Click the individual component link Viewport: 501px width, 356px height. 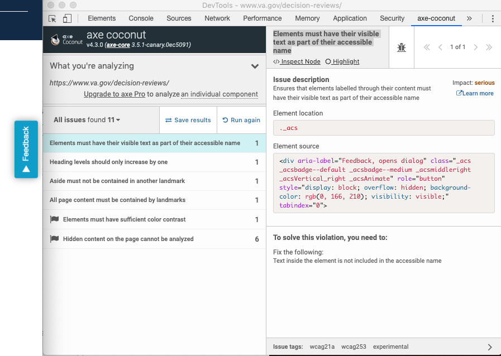point(220,94)
